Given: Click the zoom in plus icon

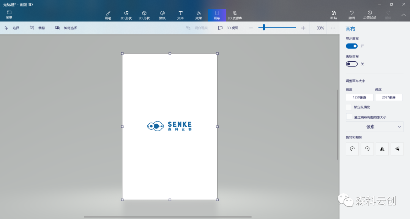Looking at the screenshot, I should 303,28.
